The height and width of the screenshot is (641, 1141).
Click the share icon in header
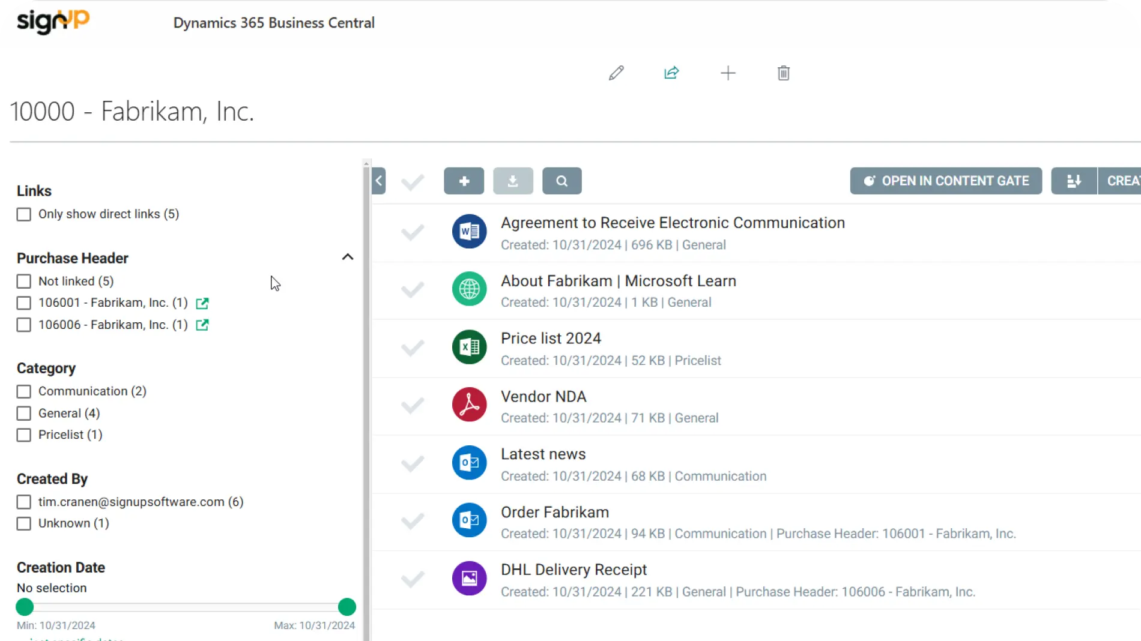(x=671, y=73)
